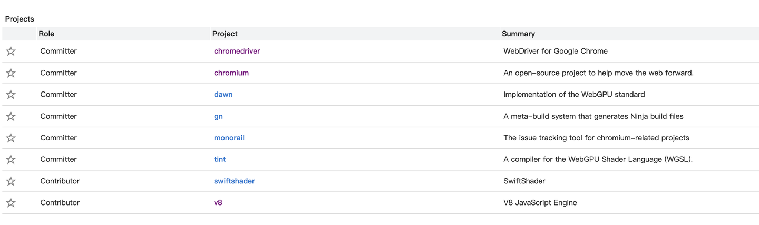Click the Role column header
The image size is (759, 225).
[46, 34]
